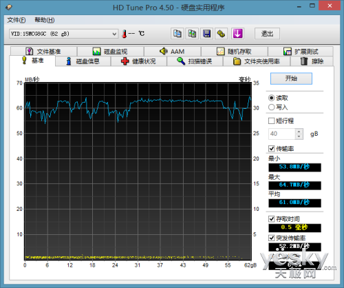The image size is (344, 288).
Task: Click the 52.2MB/秒 burst rate value
Action: (294, 247)
